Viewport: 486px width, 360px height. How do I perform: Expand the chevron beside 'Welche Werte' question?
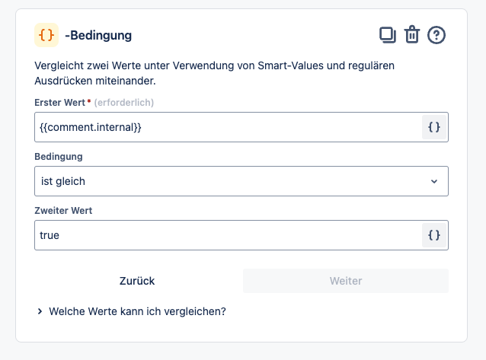[40, 311]
